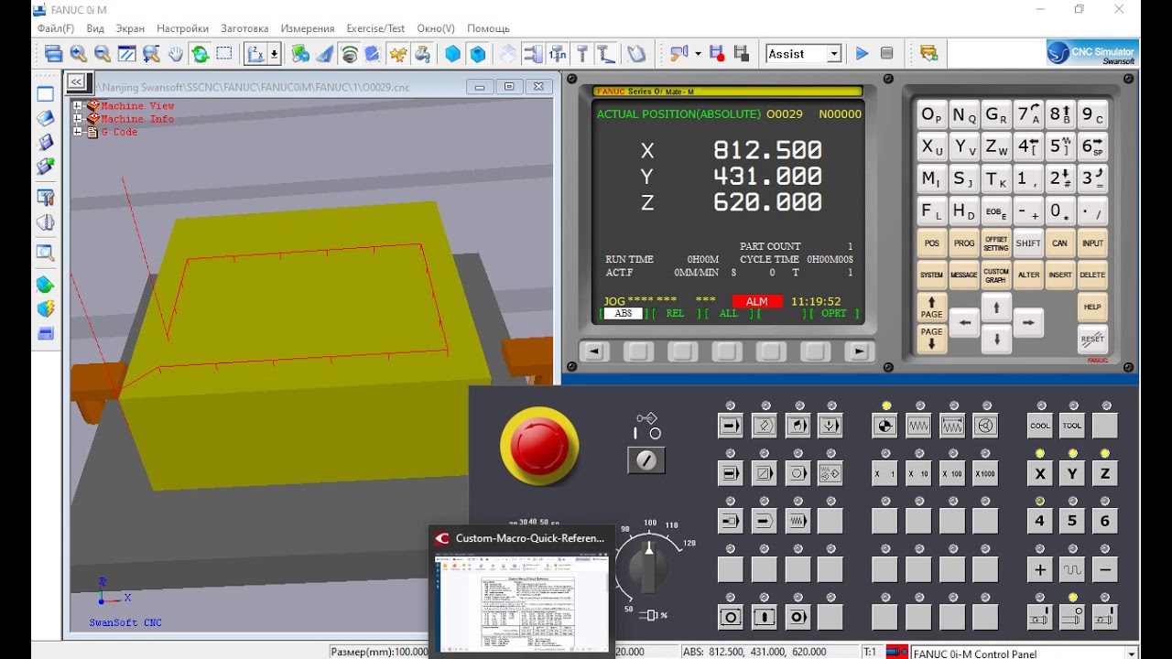This screenshot has height=659, width=1172.
Task: Click the minus direction jog key
Action: pos(1105,569)
